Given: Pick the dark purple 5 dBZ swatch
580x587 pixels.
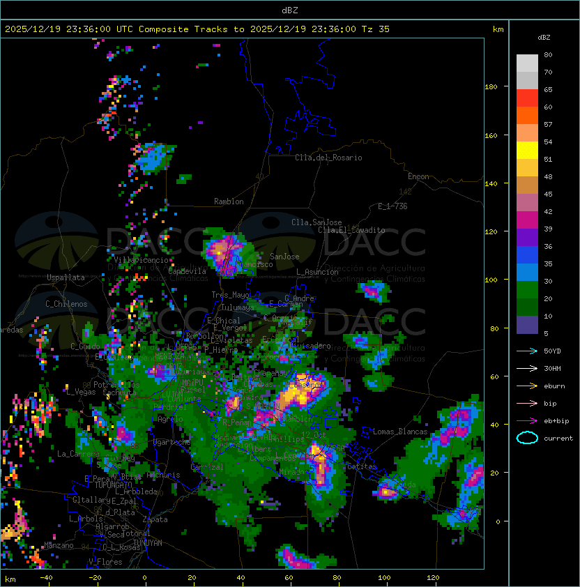Looking at the screenshot, I should 527,325.
